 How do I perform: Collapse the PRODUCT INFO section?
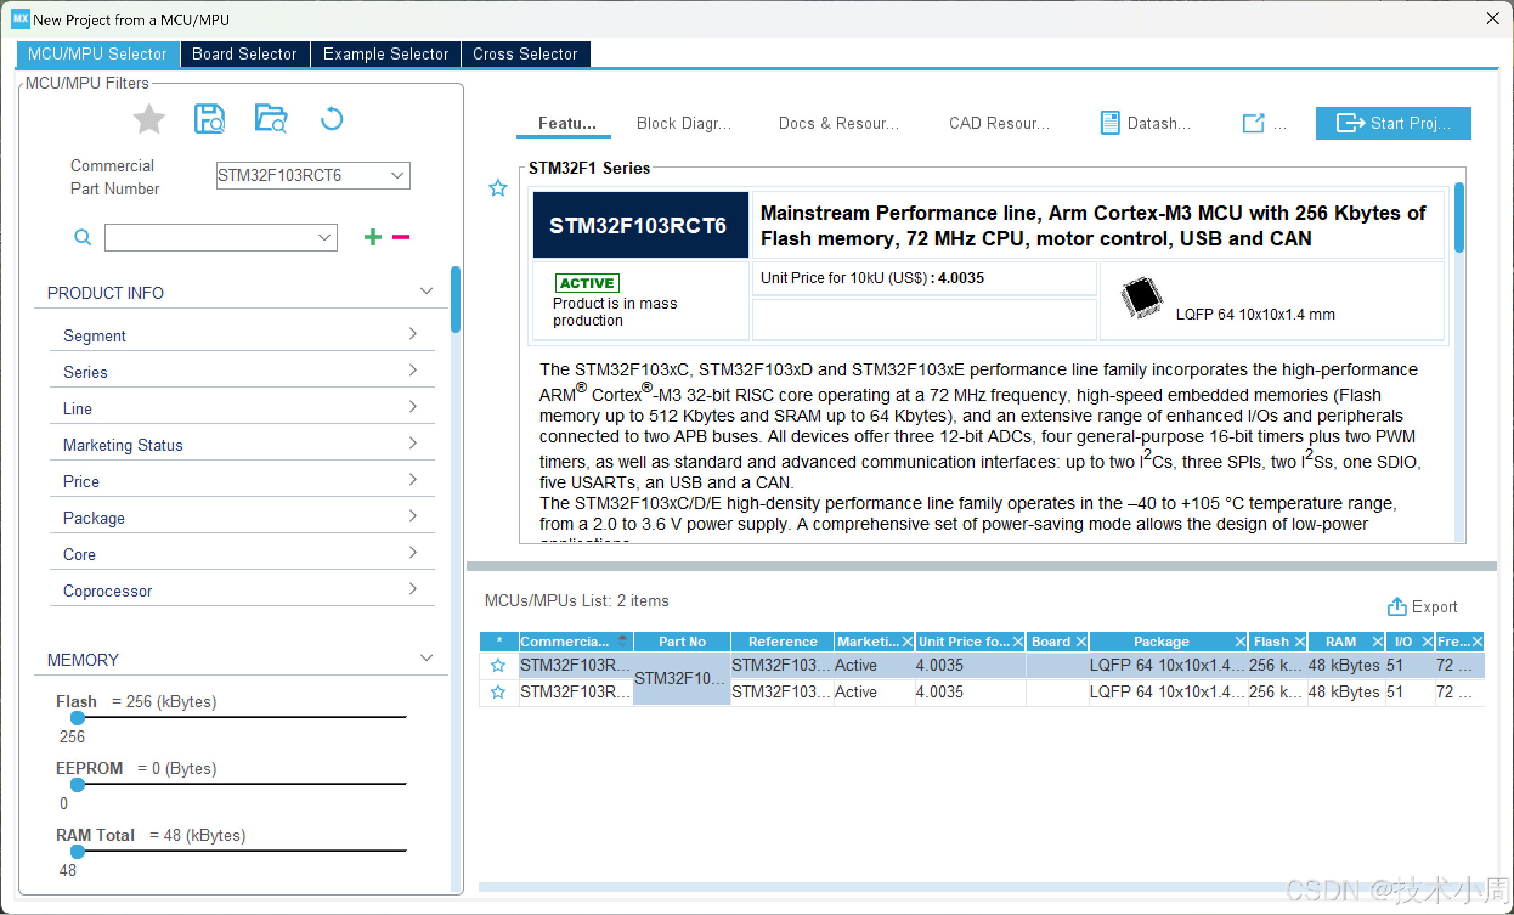pyautogui.click(x=426, y=291)
